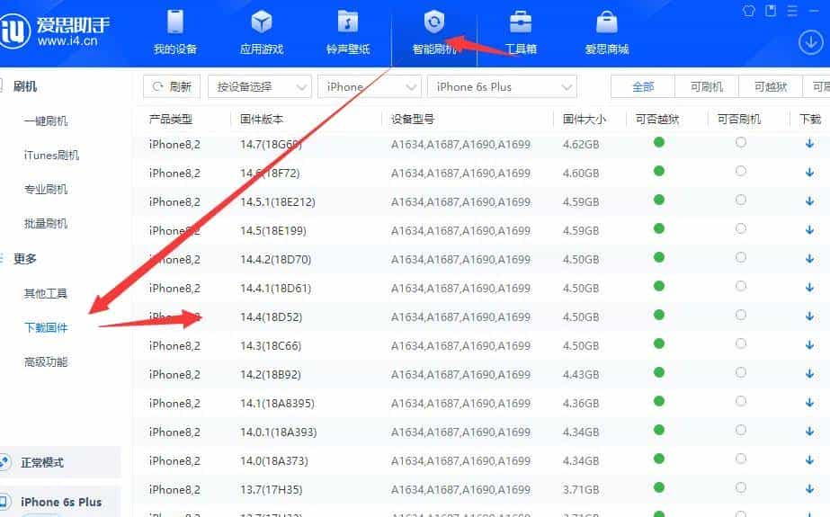Download firmware 14.4(18D52)
The height and width of the screenshot is (517, 830).
pos(809,316)
